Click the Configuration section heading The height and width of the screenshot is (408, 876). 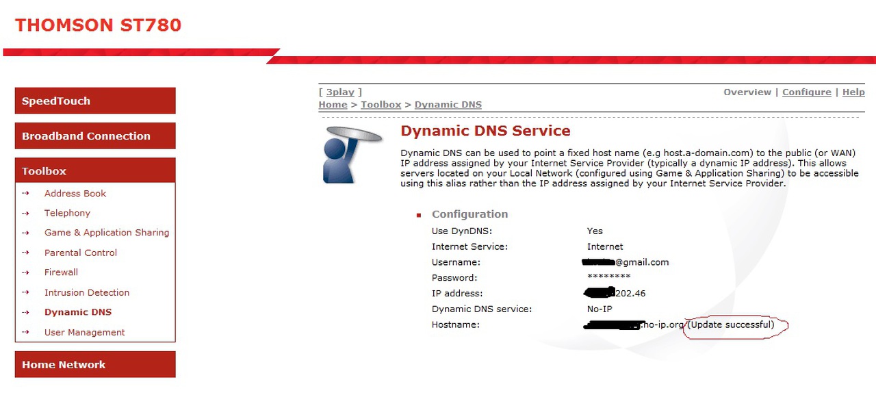469,214
